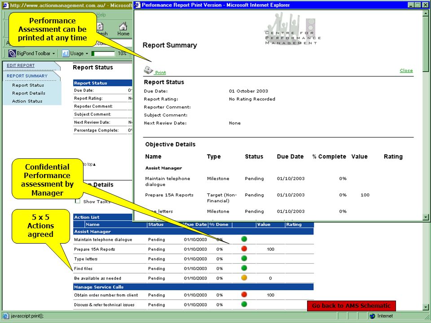
Task: Click the IE icon in main window title bar
Action: click(x=5, y=5)
